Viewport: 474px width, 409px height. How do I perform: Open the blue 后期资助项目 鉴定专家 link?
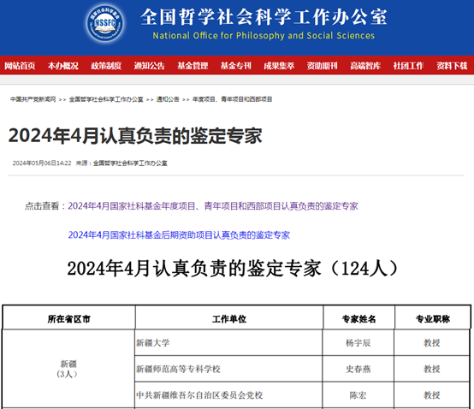click(179, 235)
